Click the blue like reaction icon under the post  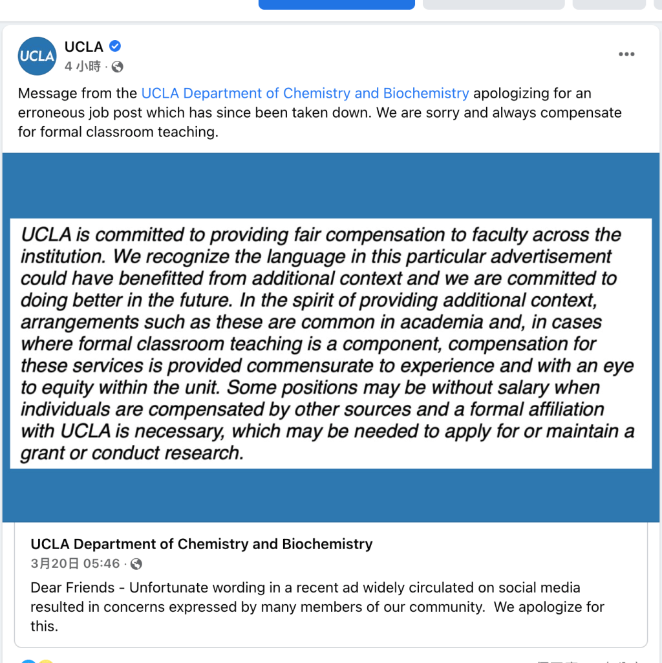pyautogui.click(x=28, y=661)
